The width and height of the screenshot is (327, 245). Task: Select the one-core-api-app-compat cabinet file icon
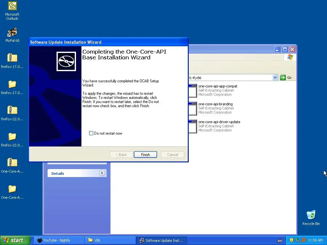[193, 91]
